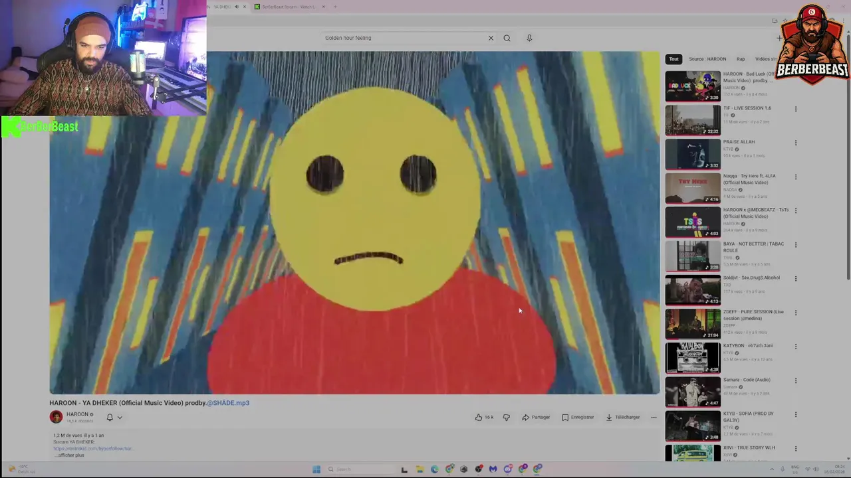Click the magnifier search button

point(507,38)
